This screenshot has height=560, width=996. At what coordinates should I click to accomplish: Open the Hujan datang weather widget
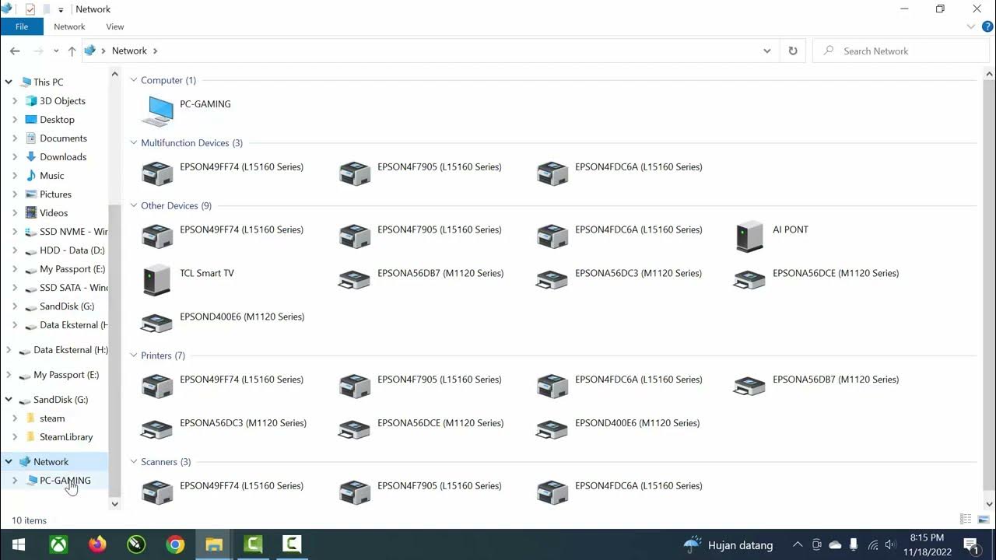coord(728,544)
